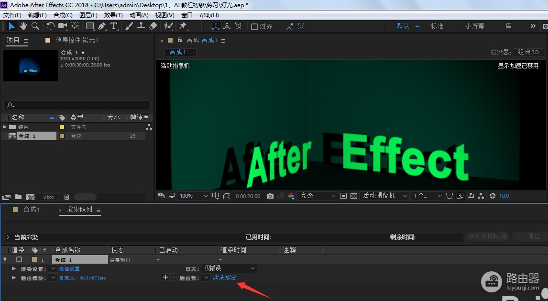
Task: Open the 渲染设置 template dropdown arrow
Action: coord(53,268)
